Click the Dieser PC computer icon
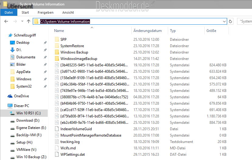252x160 pixels. [x=10, y=106]
